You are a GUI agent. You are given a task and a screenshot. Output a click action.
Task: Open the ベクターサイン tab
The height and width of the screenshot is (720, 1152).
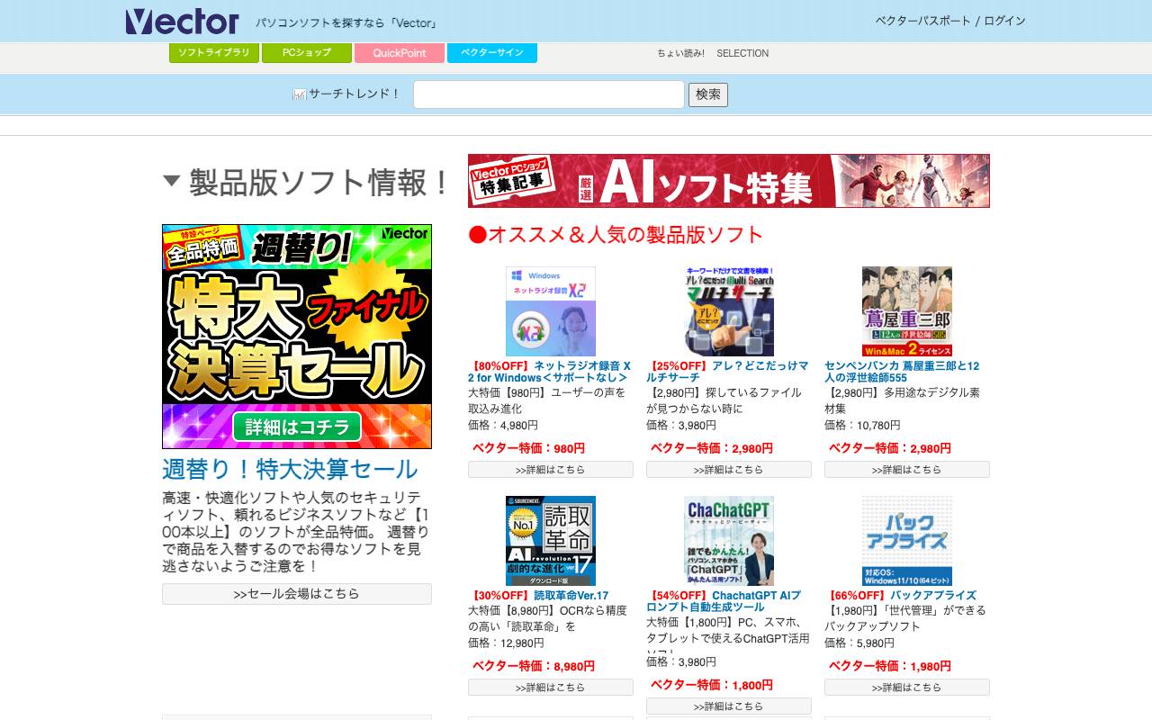point(492,53)
